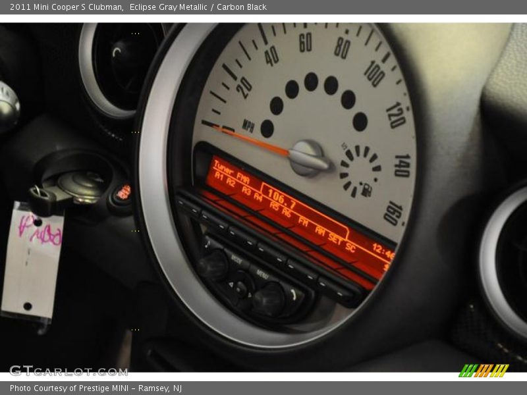527x395 pixels.
Task: Toggle the A6 preset station
Action: [x=287, y=212]
